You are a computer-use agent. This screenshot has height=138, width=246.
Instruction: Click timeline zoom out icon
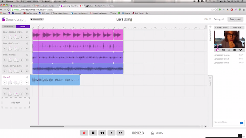tap(202, 127)
